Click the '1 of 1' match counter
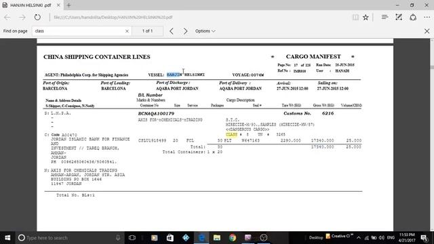Viewport: 434px width, 244px height. click(147, 31)
